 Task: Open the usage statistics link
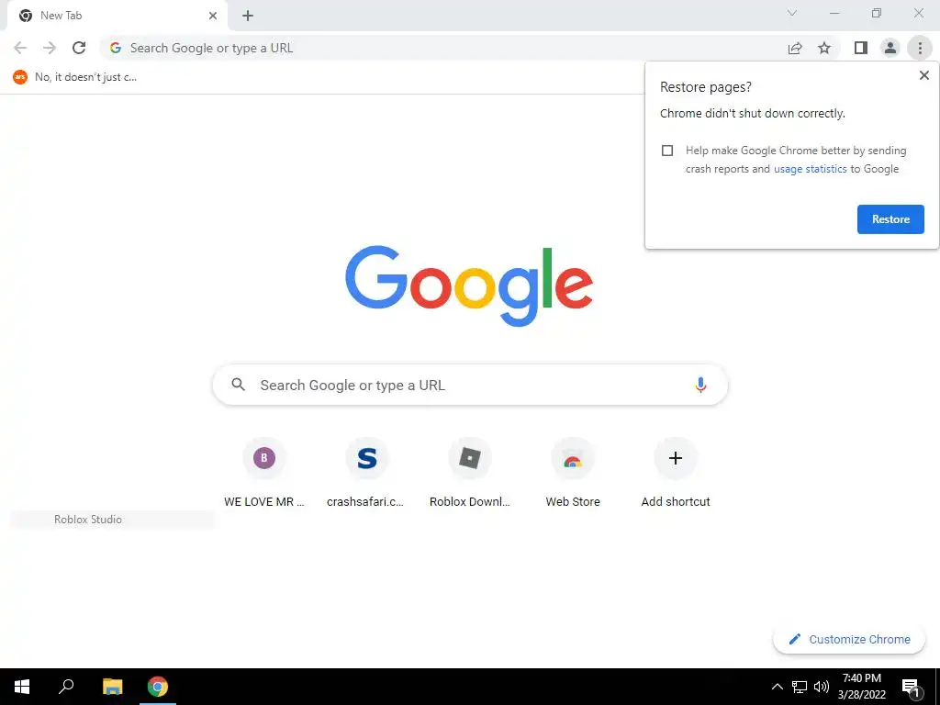(x=810, y=169)
